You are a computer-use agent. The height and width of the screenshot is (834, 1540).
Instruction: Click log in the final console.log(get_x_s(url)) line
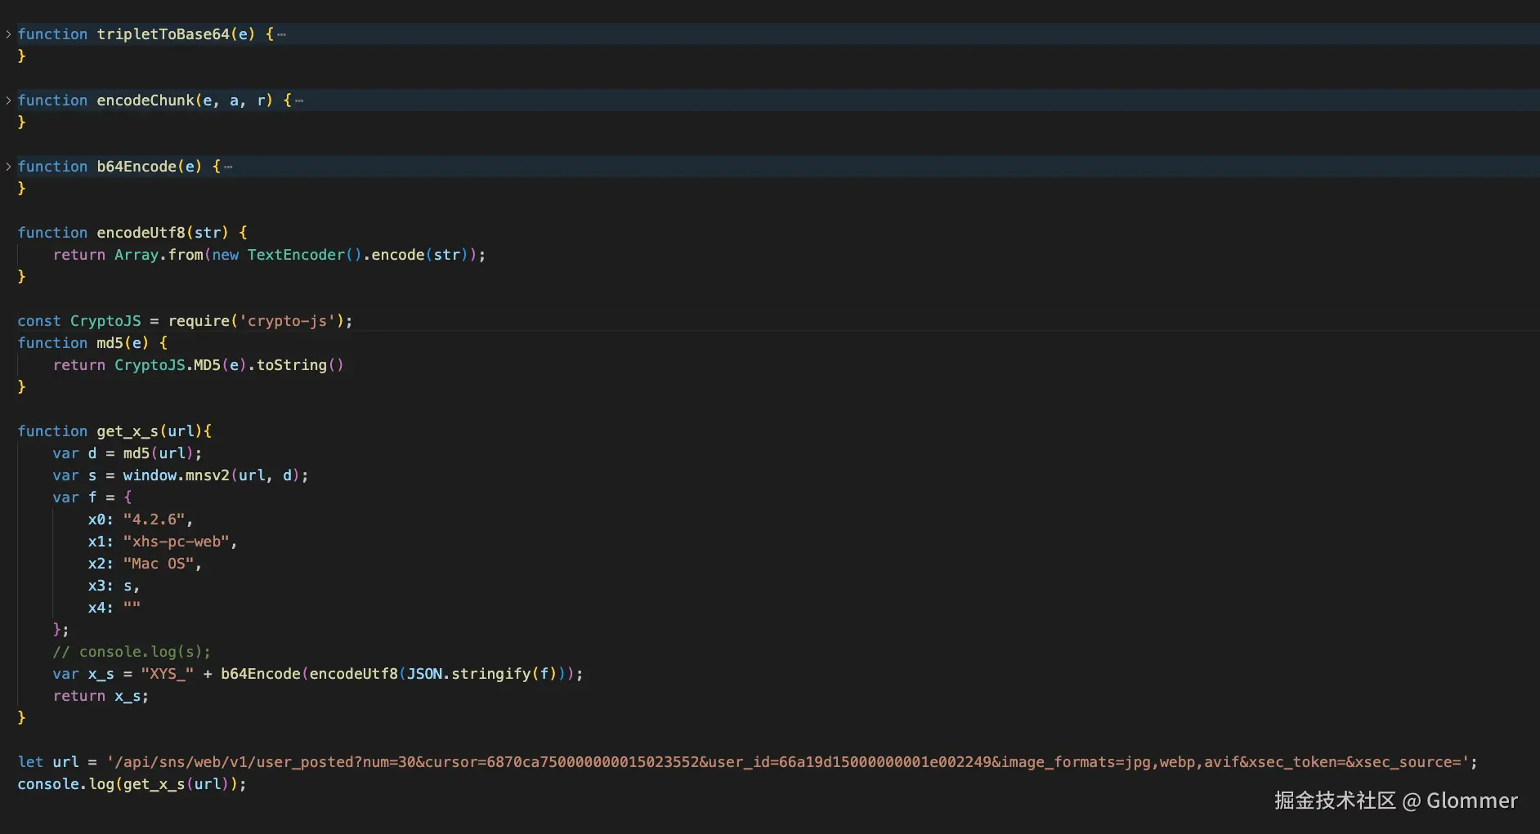tap(101, 784)
